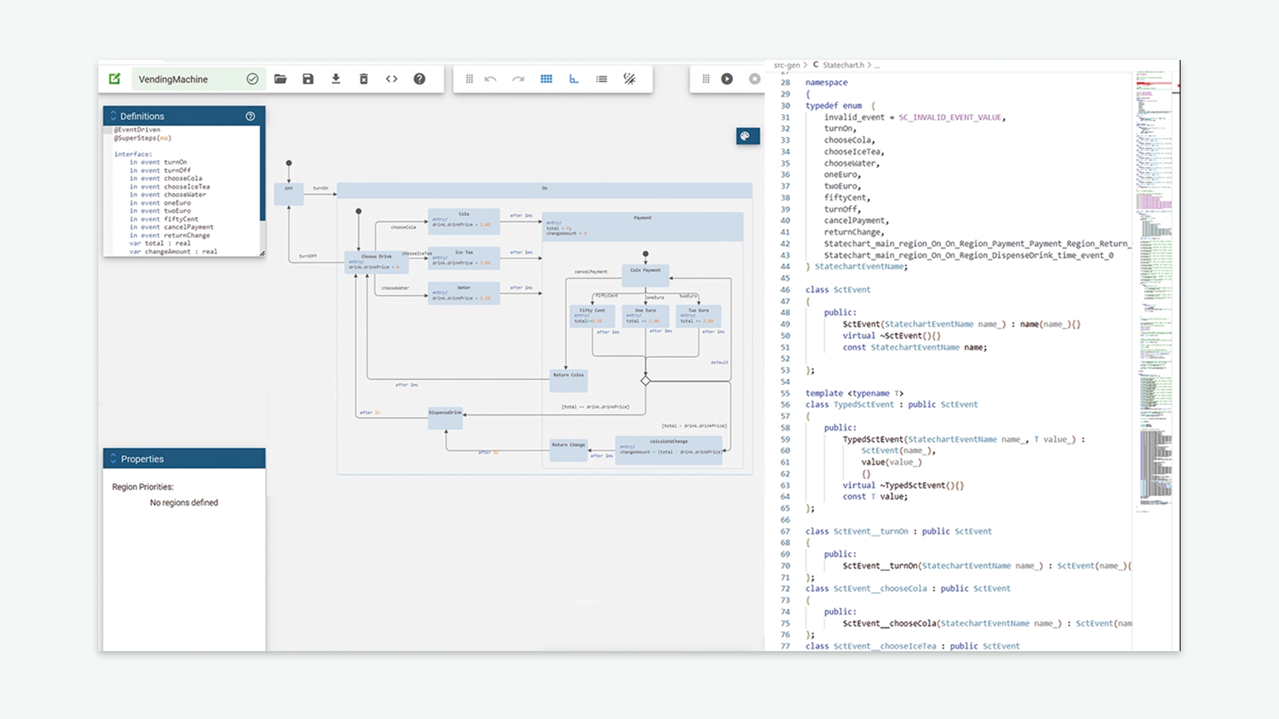Open the code generation brackets icon
The height and width of the screenshot is (719, 1279).
(x=392, y=79)
